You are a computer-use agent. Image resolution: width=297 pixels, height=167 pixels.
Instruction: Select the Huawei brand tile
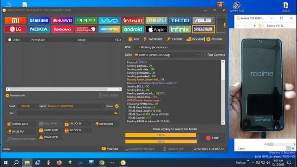point(62,20)
